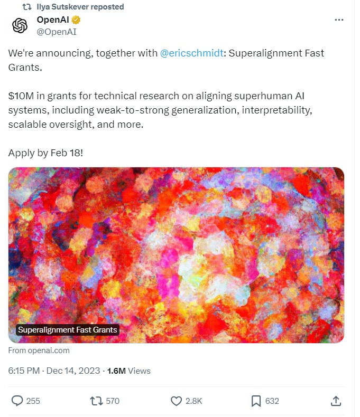The width and height of the screenshot is (360, 417).
Task: Click the repost arrows icon
Action: pyautogui.click(x=96, y=401)
